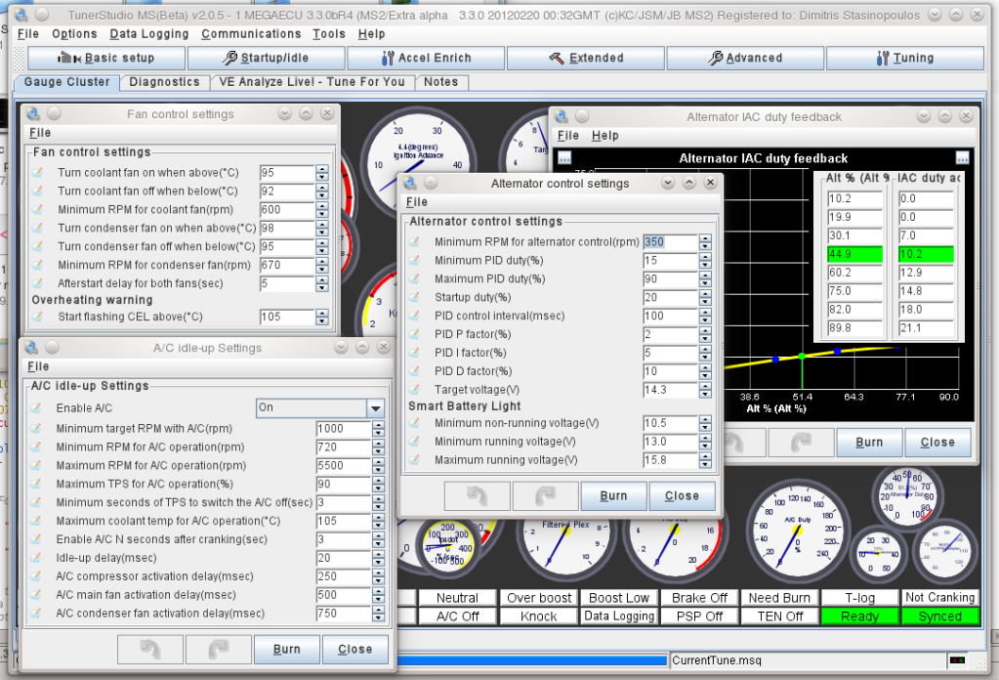Click the Need Burn status indicator

777,598
